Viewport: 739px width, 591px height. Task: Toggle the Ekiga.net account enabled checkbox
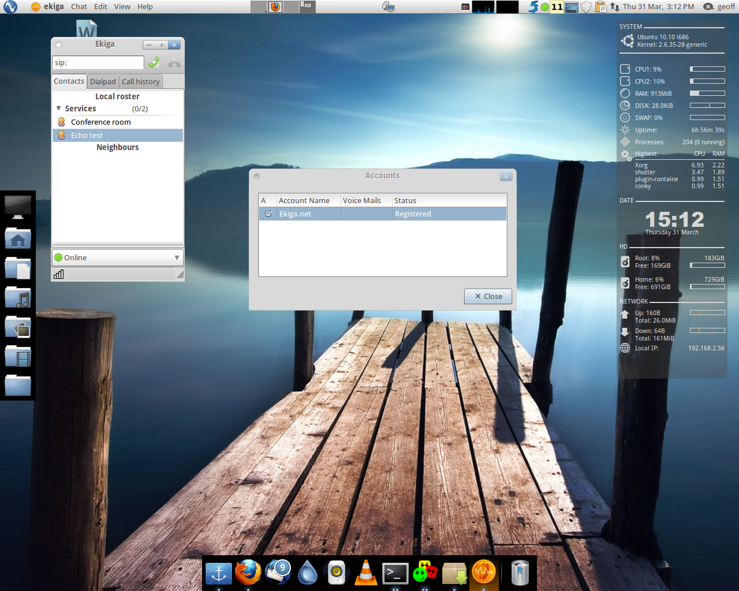tap(268, 214)
